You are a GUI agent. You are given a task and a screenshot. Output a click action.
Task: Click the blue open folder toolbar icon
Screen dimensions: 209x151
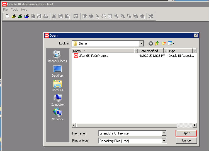(x=26, y=16)
